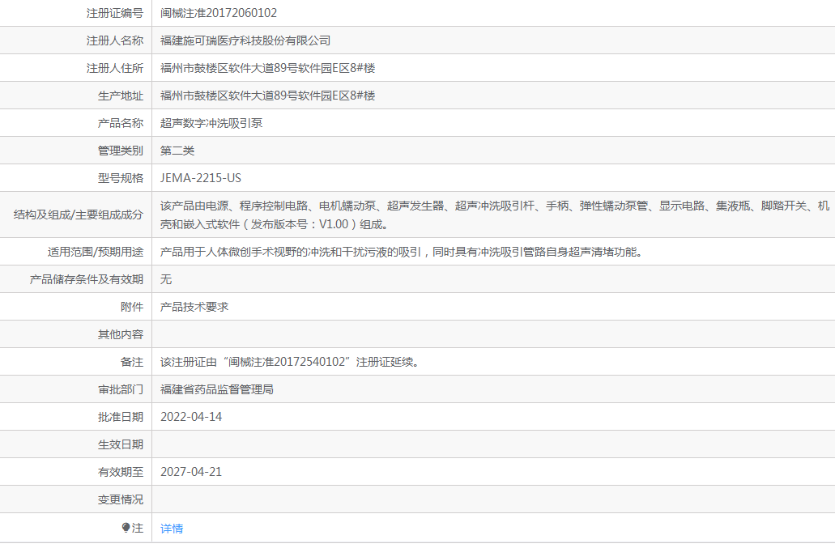Select the address value in the 注册人住所 row

(x=268, y=68)
